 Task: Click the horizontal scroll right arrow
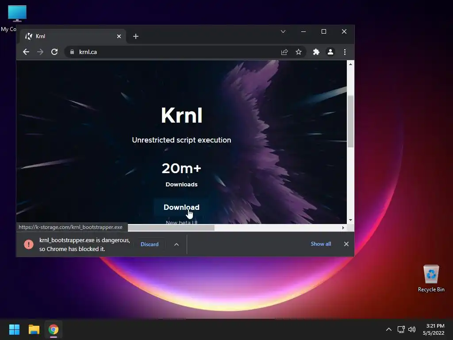343,228
